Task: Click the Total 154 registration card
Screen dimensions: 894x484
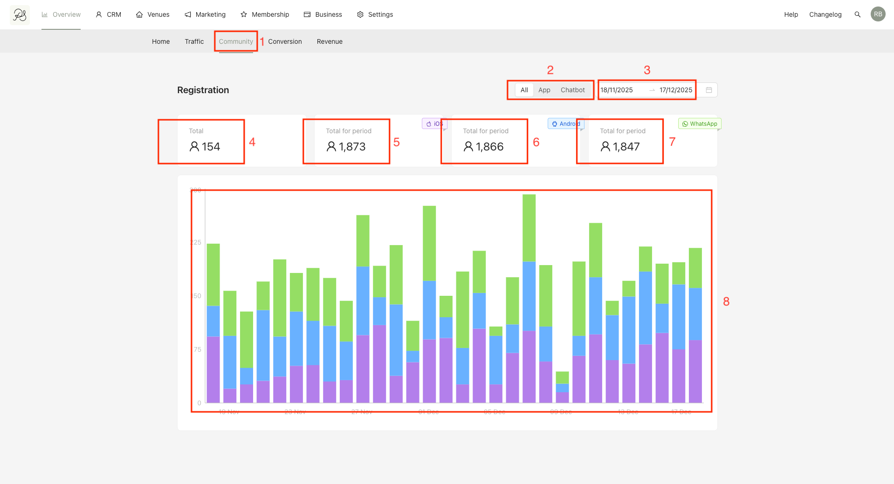Action: coord(242,141)
